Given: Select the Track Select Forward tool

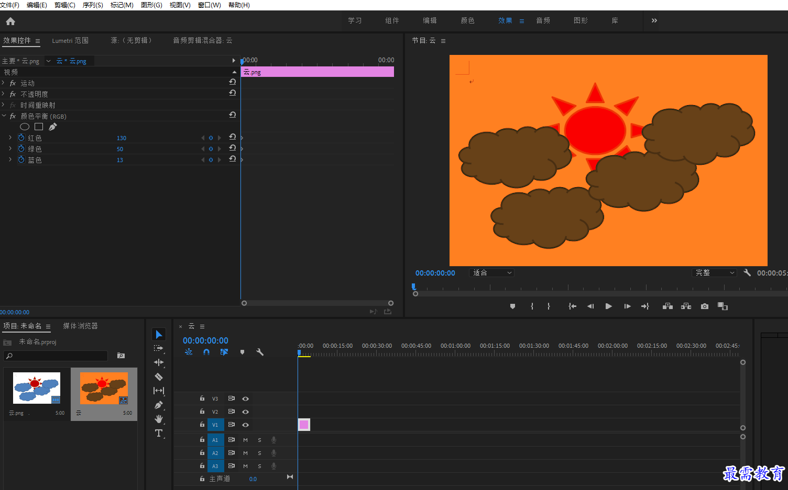Looking at the screenshot, I should click(x=159, y=348).
